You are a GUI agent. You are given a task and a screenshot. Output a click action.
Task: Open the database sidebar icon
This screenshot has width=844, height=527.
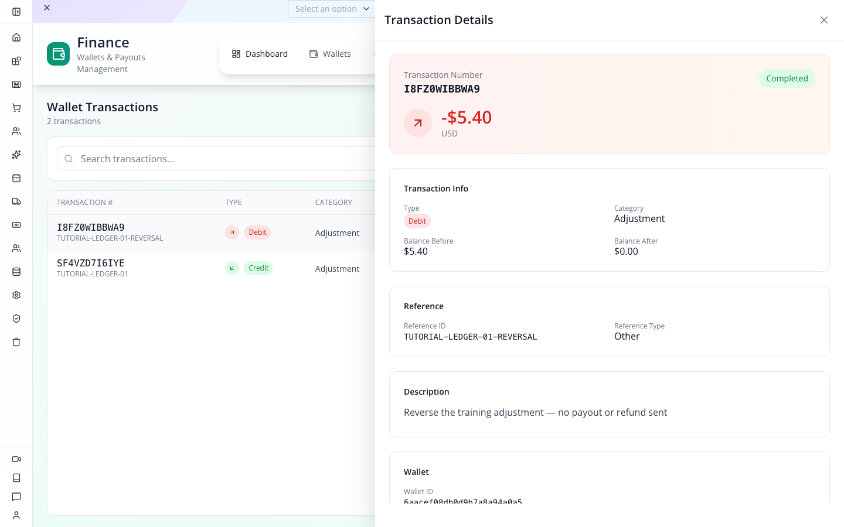click(16, 272)
